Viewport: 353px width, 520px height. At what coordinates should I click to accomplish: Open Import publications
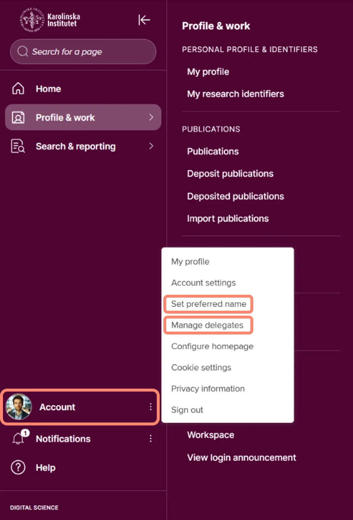[x=228, y=218]
